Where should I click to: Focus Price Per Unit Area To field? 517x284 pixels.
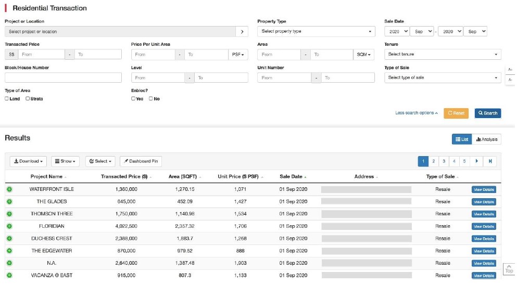click(x=206, y=55)
